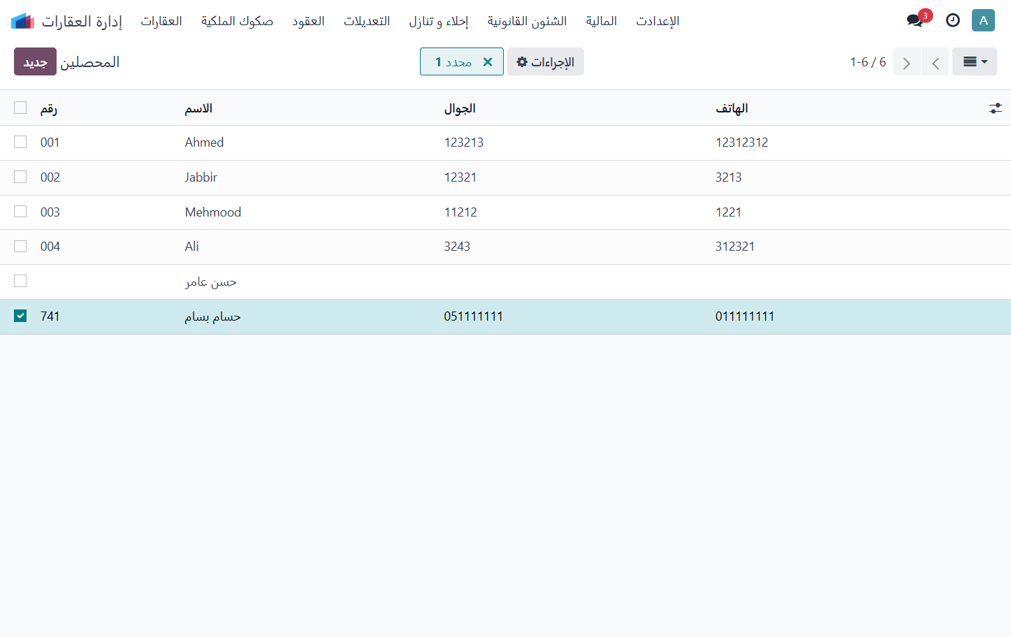The image size is (1011, 637).
Task: Click the جديد new record button
Action: click(35, 61)
